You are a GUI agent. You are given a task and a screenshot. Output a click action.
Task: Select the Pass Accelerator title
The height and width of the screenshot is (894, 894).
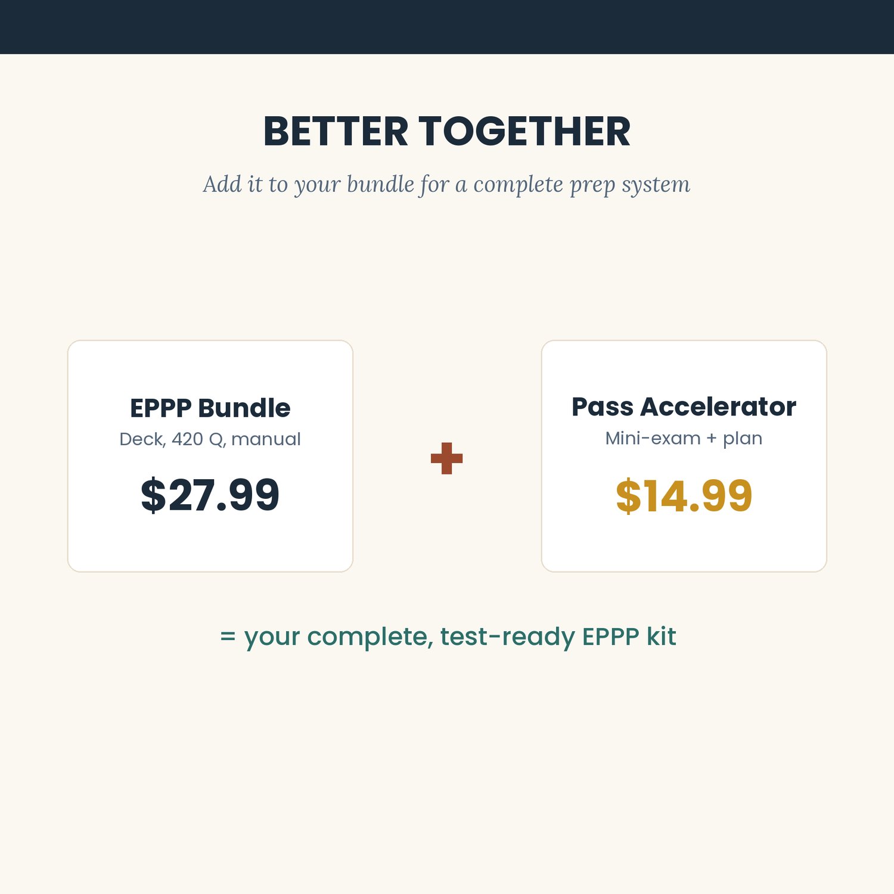pyautogui.click(x=684, y=407)
